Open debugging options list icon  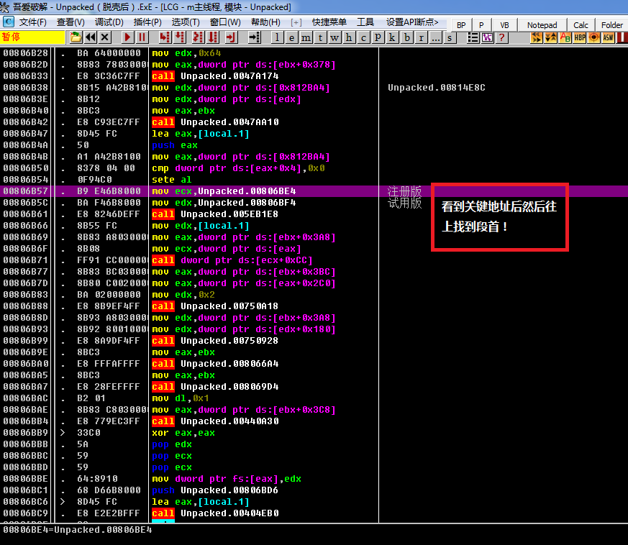(x=473, y=37)
